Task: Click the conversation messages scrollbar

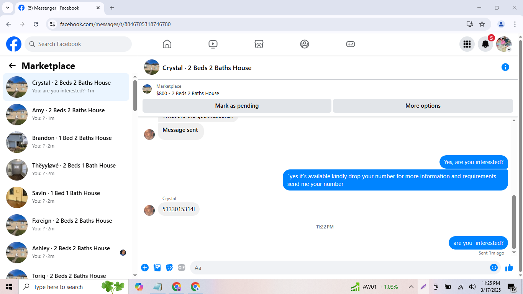Action: 514,222
